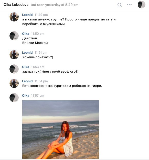149x160 pixels.
Task: Select the message "Хочешь приехать?)"
Action: (38, 57)
